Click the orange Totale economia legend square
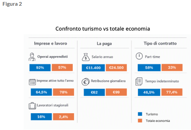This screenshot has height=130, width=191. point(140,121)
